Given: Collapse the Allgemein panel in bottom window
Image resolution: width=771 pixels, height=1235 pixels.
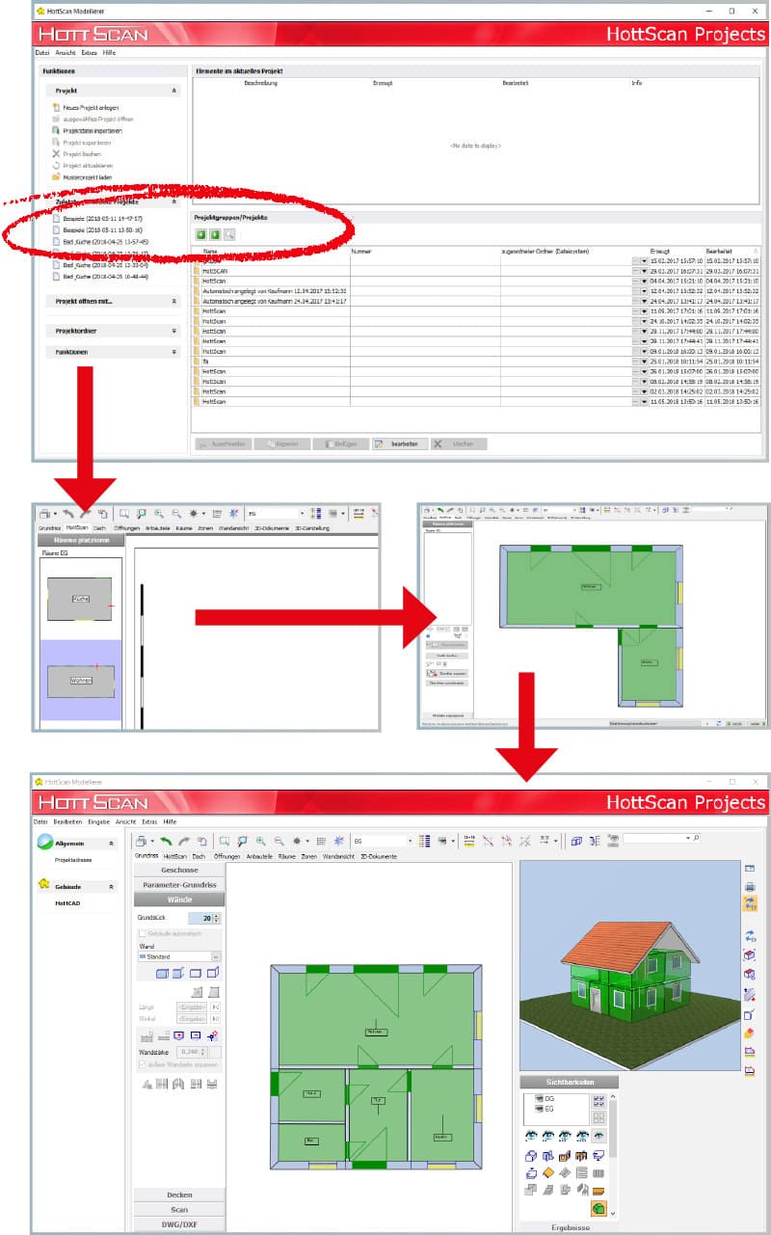Looking at the screenshot, I should [x=111, y=843].
